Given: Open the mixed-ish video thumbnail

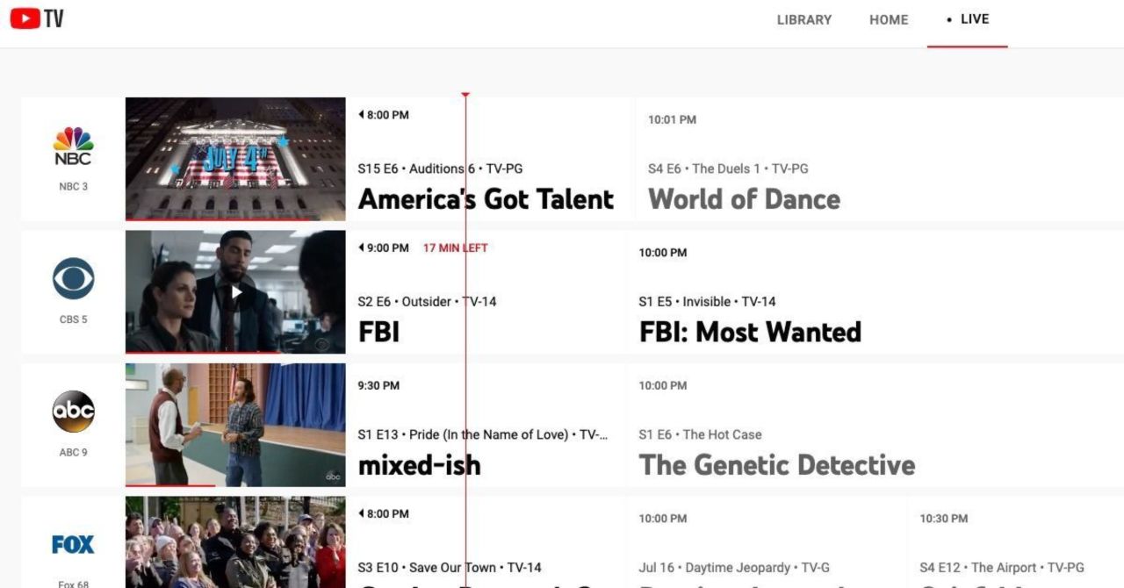Looking at the screenshot, I should 235,425.
